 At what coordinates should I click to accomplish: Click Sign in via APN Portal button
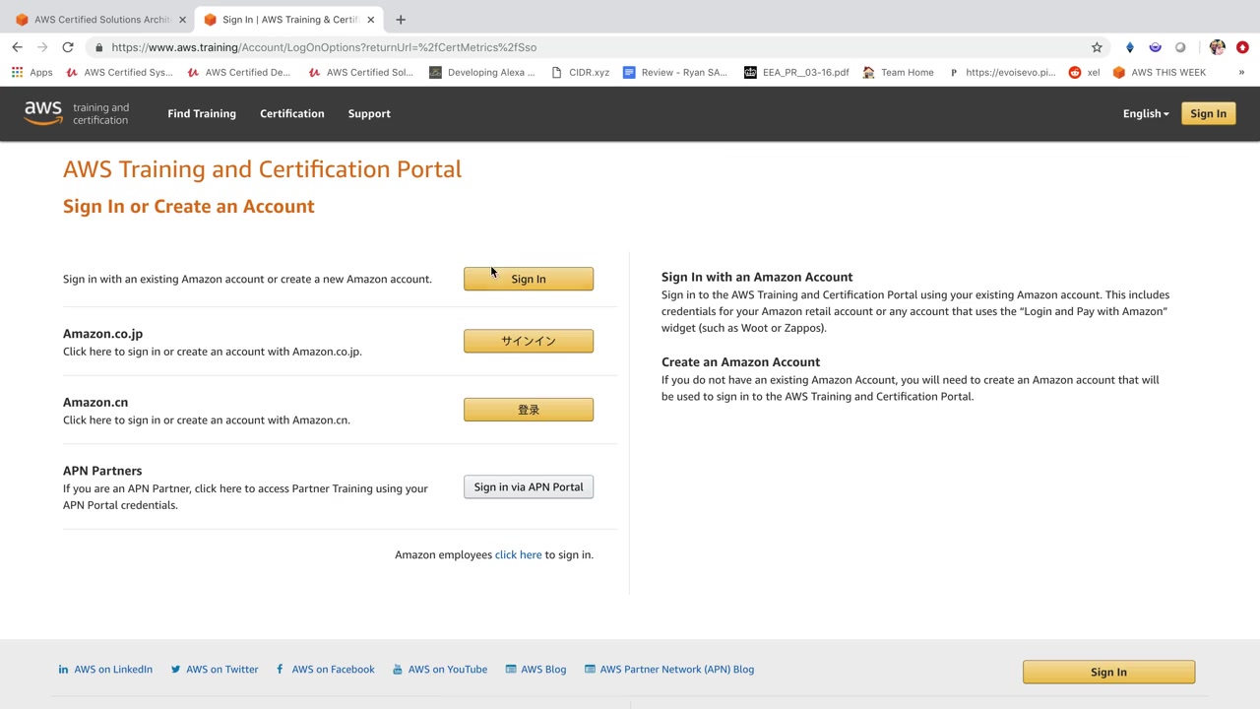coord(529,487)
